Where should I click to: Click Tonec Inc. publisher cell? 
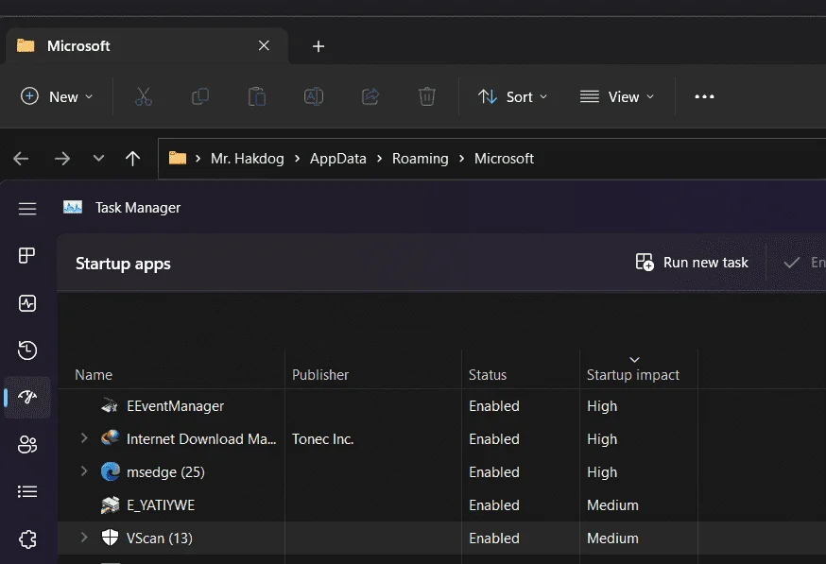click(x=322, y=439)
